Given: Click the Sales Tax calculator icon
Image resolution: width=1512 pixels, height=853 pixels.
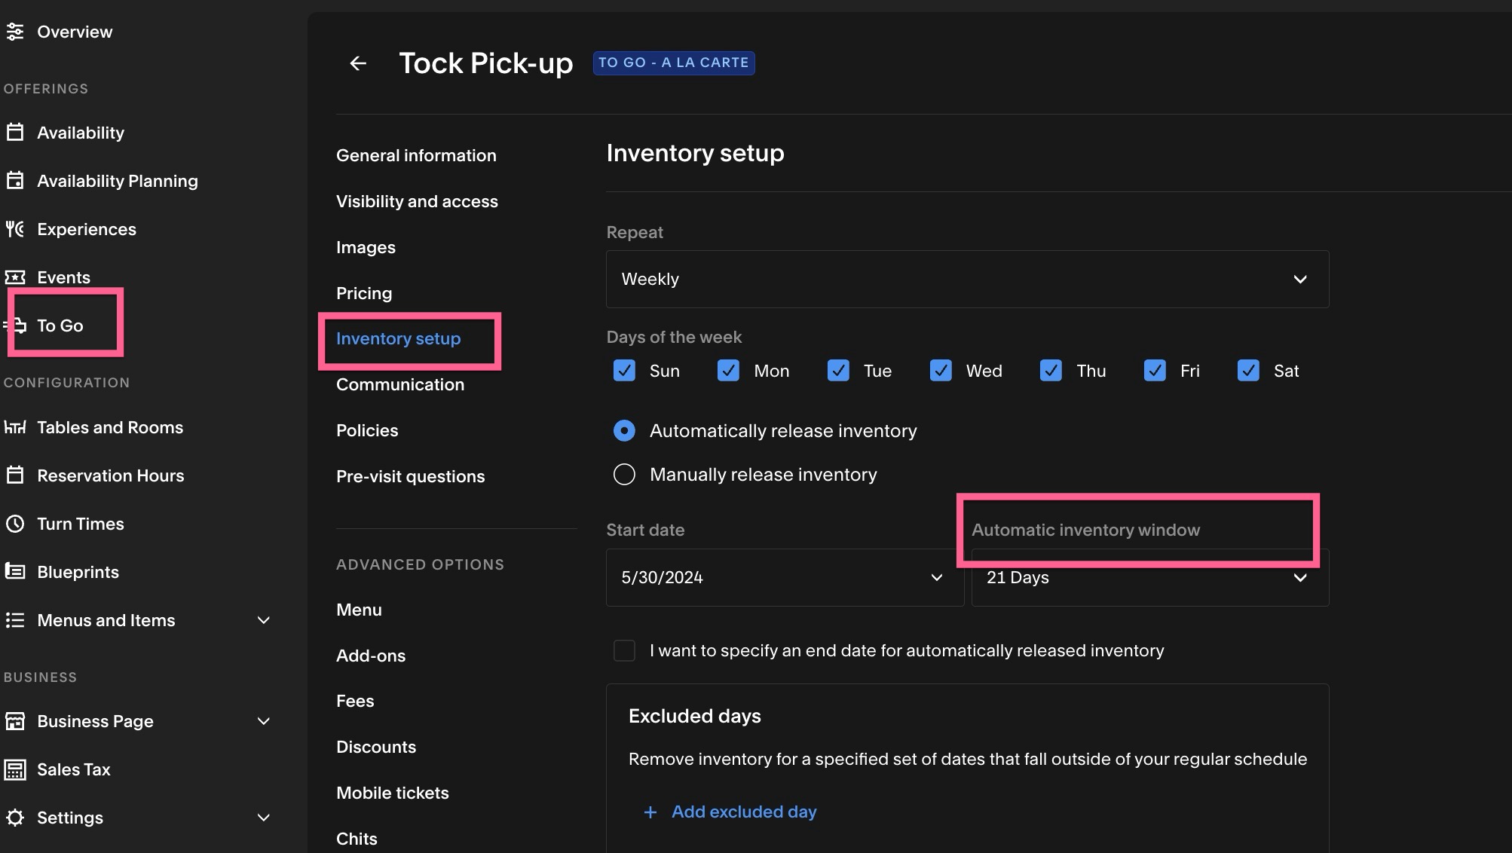Looking at the screenshot, I should tap(15, 769).
